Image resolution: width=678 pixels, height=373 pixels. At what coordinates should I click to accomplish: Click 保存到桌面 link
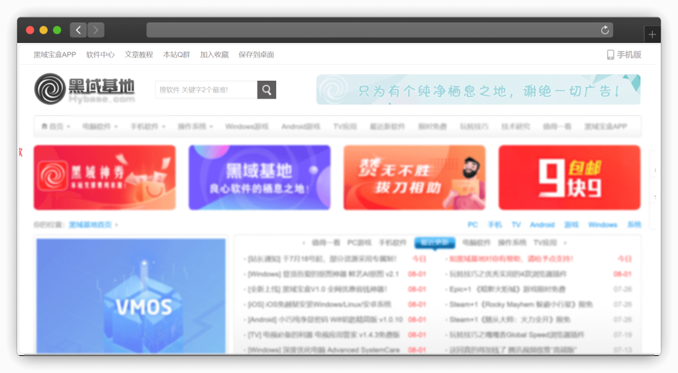tap(256, 55)
